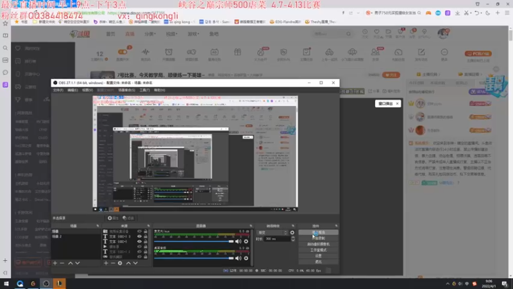This screenshot has height=289, width=513.
Task: Expand the 分类 dropdown in Douyu navigation
Action: tap(150, 34)
